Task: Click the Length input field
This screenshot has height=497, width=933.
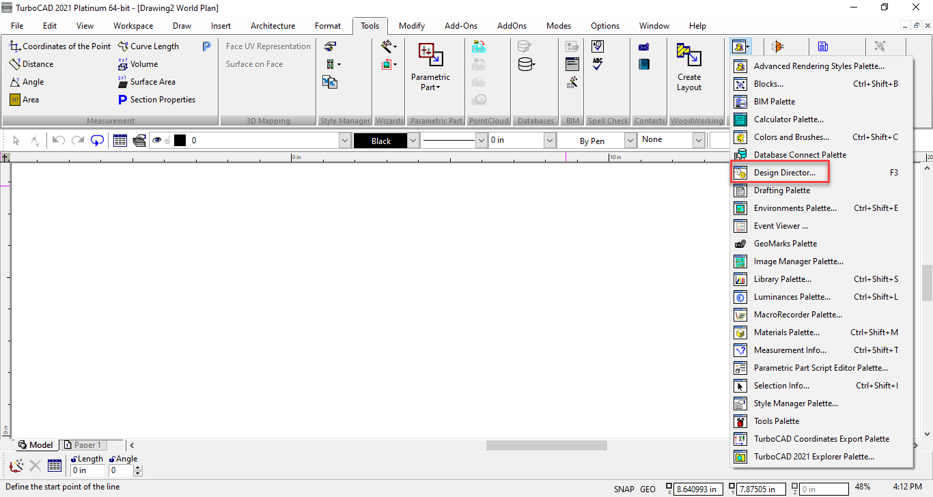Action: 88,470
